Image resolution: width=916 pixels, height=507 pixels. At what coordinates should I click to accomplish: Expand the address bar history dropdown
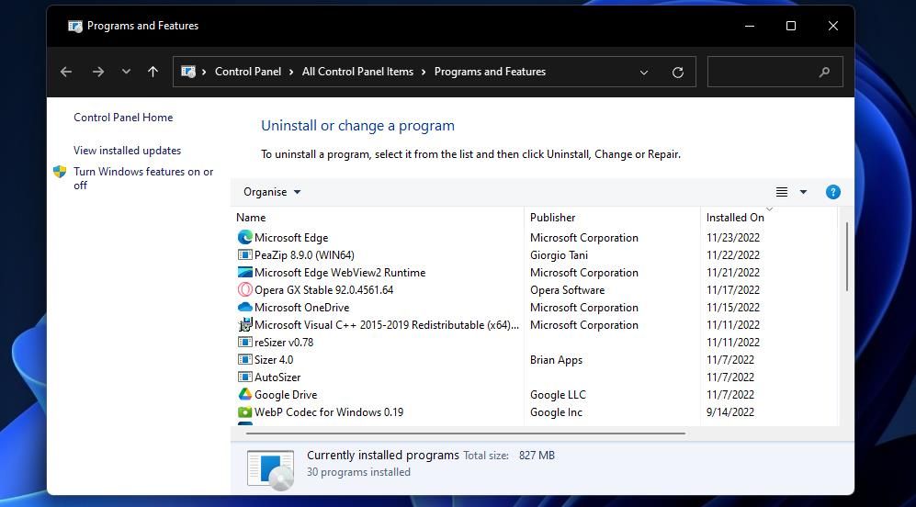[644, 73]
